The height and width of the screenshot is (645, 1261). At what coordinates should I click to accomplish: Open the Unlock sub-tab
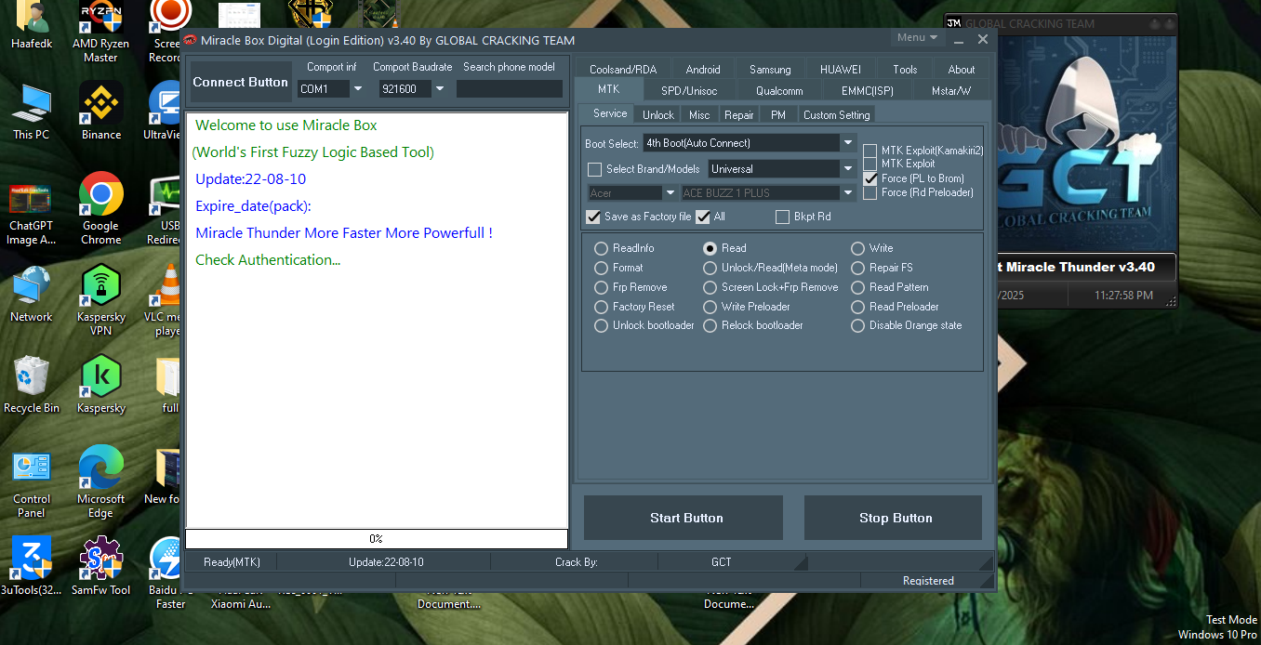click(x=657, y=114)
